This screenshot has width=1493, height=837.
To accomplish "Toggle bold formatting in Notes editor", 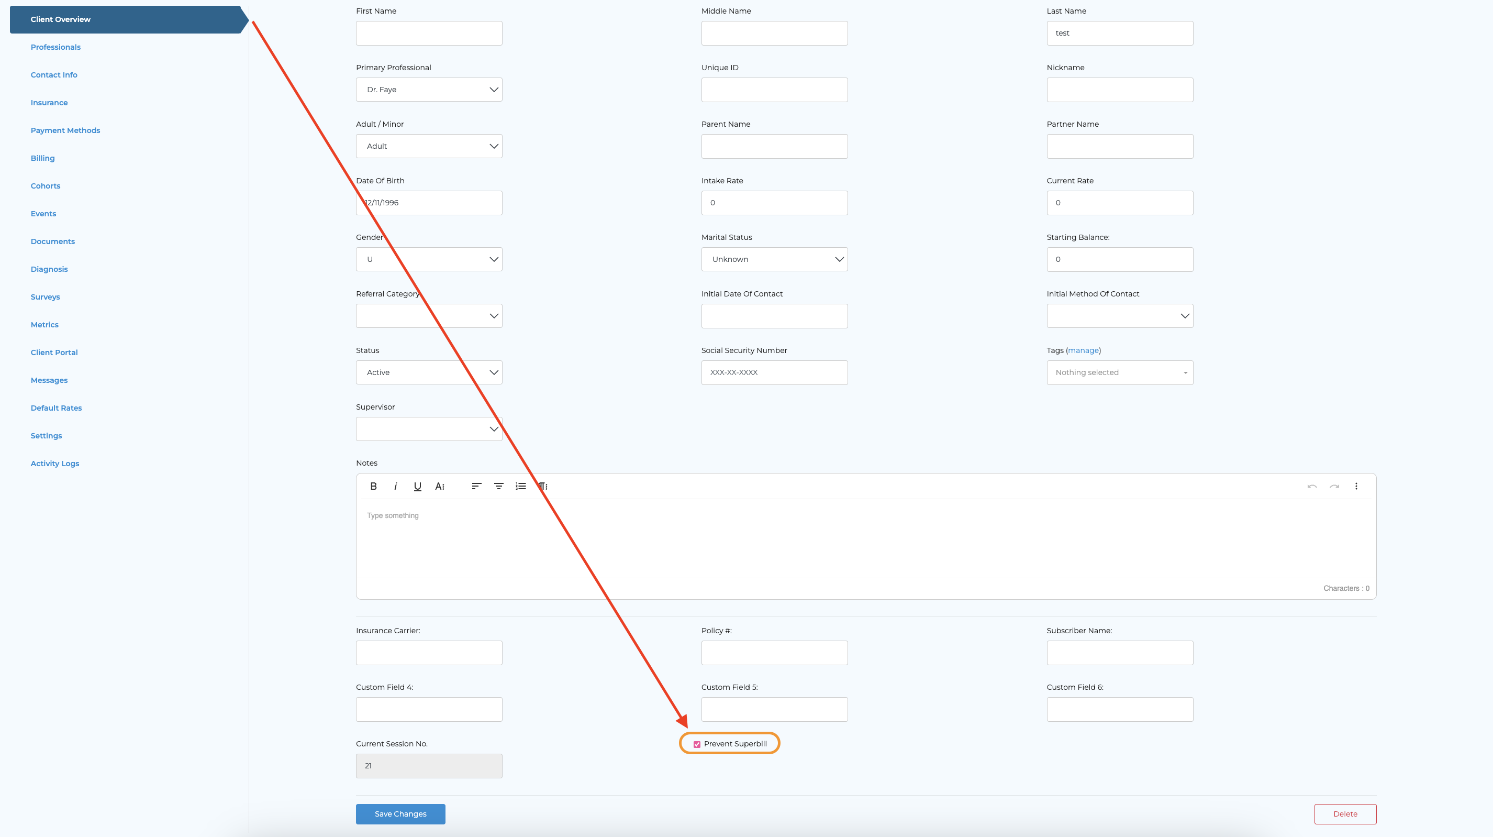I will click(373, 486).
